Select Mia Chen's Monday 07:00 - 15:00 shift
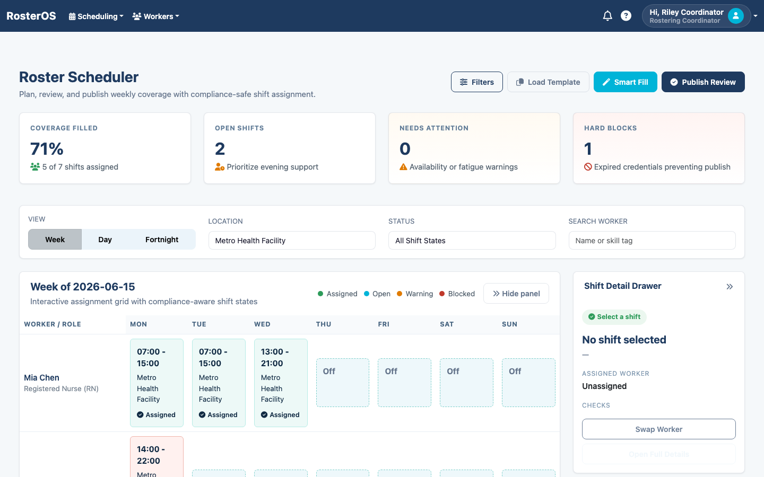This screenshot has height=477, width=764. pyautogui.click(x=157, y=383)
